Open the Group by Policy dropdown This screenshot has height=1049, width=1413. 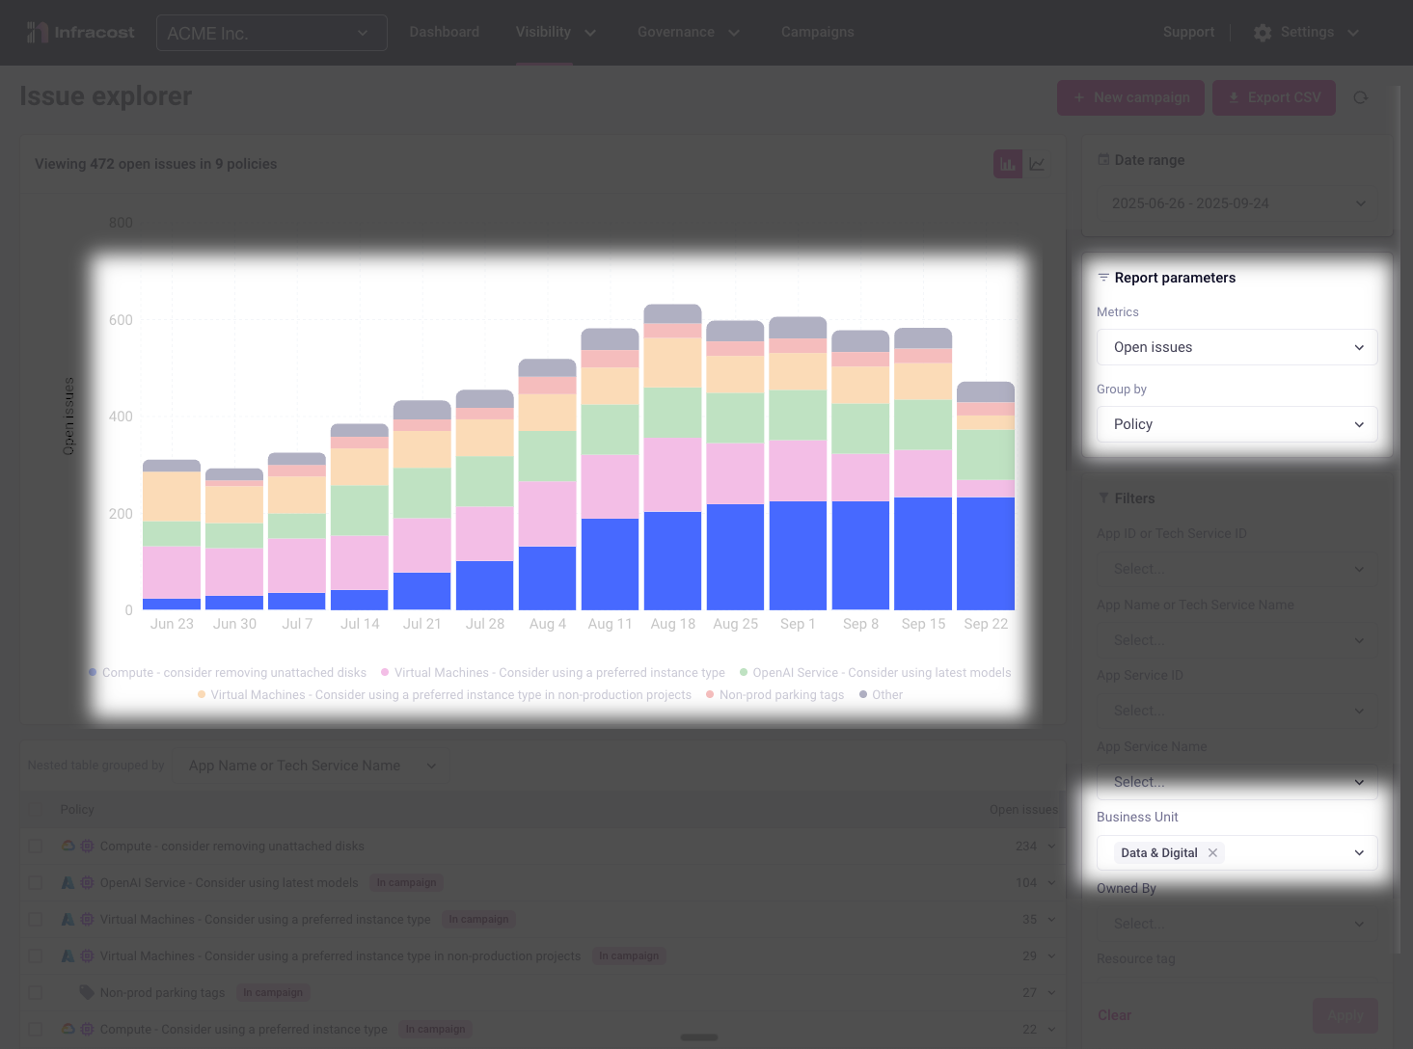1236,424
